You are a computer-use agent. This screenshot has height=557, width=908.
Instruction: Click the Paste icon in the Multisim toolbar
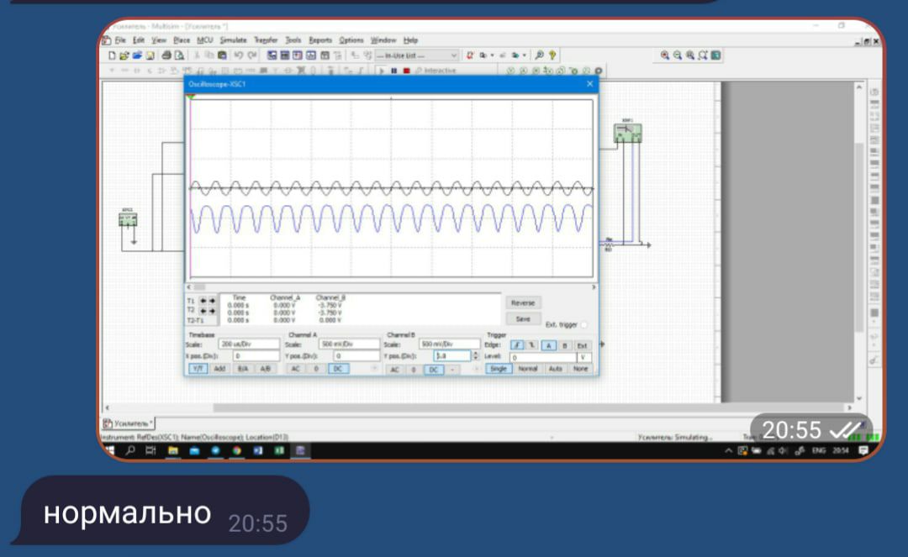(x=222, y=55)
